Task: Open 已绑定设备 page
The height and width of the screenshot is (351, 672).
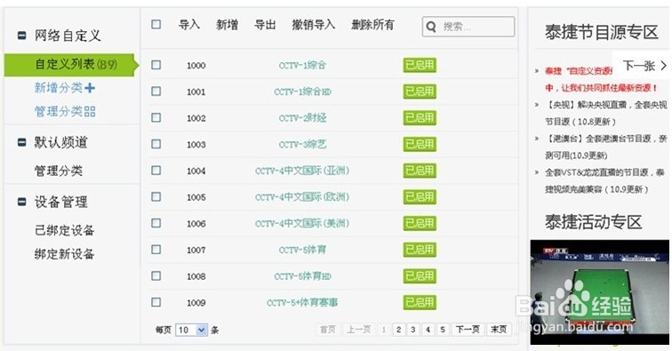Action: [64, 230]
